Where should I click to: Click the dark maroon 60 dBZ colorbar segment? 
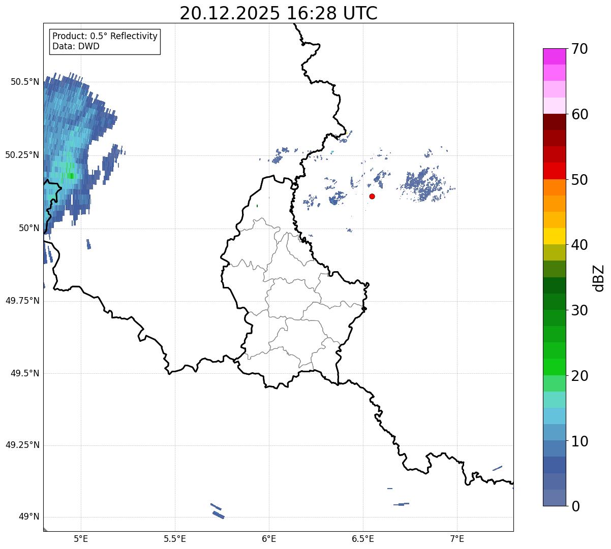[554, 122]
